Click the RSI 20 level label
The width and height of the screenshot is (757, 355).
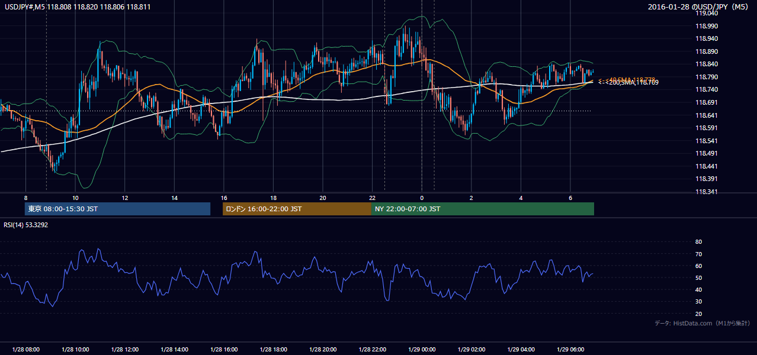698,314
